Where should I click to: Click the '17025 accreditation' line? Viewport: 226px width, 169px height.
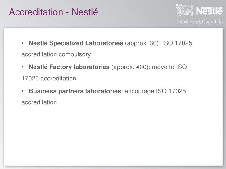pos(49,79)
